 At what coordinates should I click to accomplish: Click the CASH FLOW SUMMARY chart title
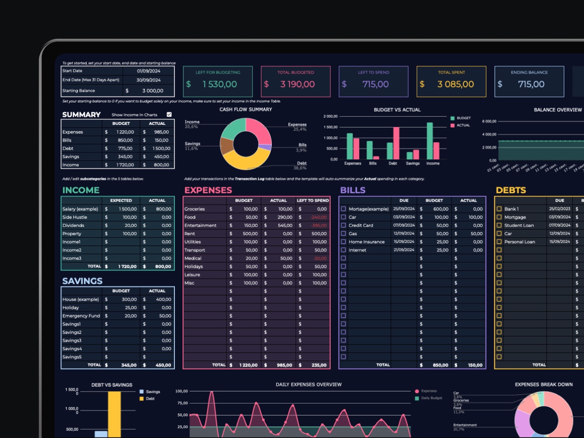[x=245, y=109]
